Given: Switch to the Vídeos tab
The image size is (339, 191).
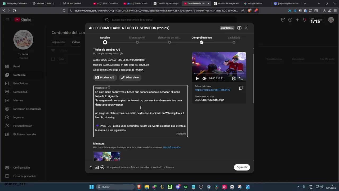Looking at the screenshot, I should [76, 42].
